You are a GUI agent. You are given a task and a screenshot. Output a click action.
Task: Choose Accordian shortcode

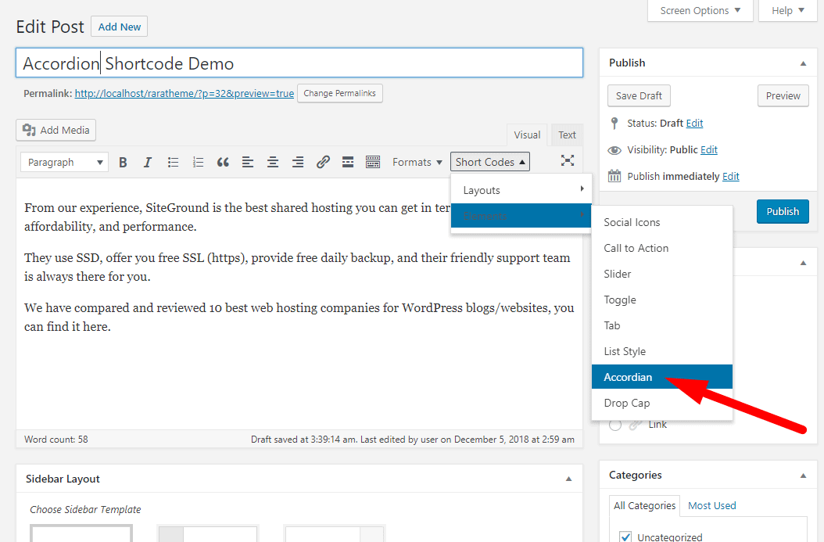pyautogui.click(x=661, y=377)
